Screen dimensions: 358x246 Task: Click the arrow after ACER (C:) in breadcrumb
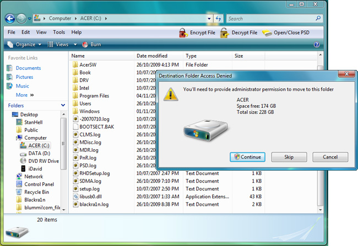(x=106, y=18)
